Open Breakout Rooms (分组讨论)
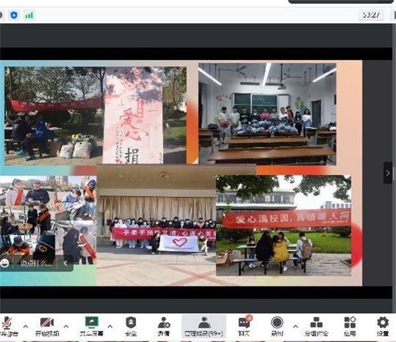 [x=317, y=324]
